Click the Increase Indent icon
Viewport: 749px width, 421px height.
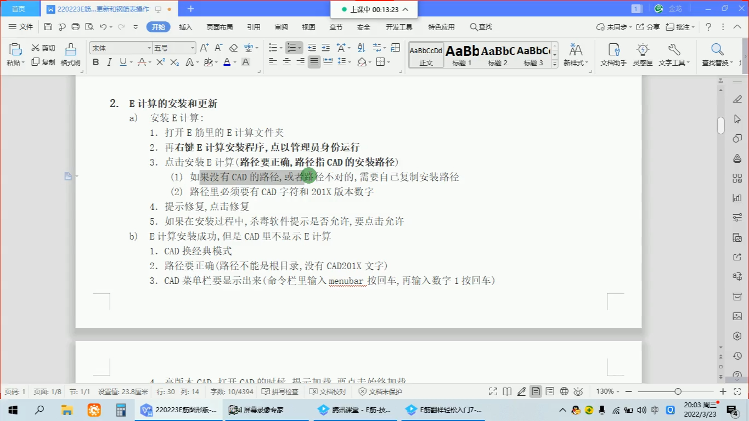(x=326, y=48)
